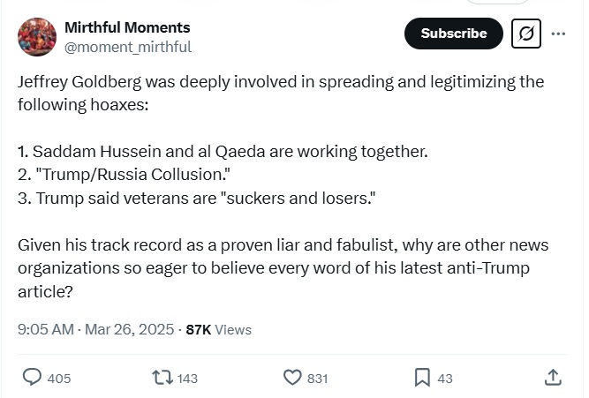
Task: Open the @moment_mirthful handle link
Action: point(128,47)
